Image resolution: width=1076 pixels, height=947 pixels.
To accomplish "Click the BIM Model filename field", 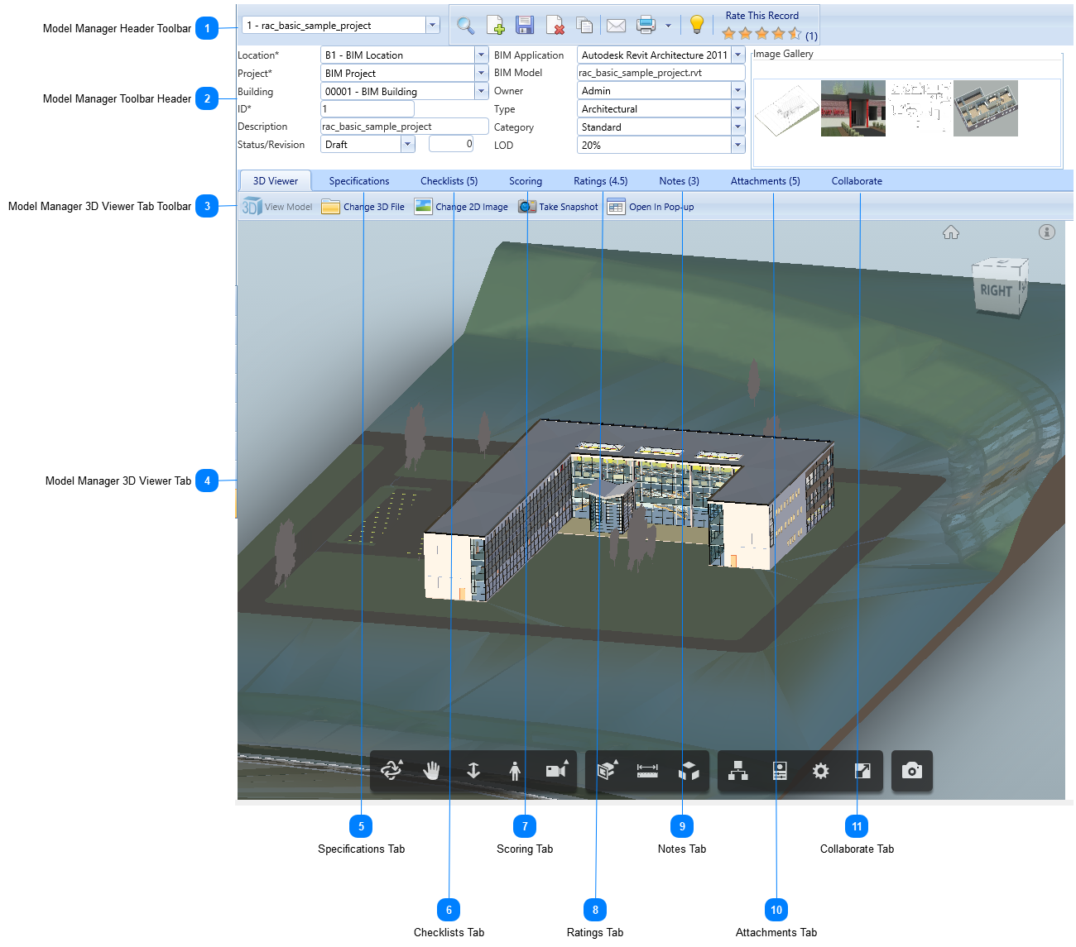I will click(x=660, y=73).
